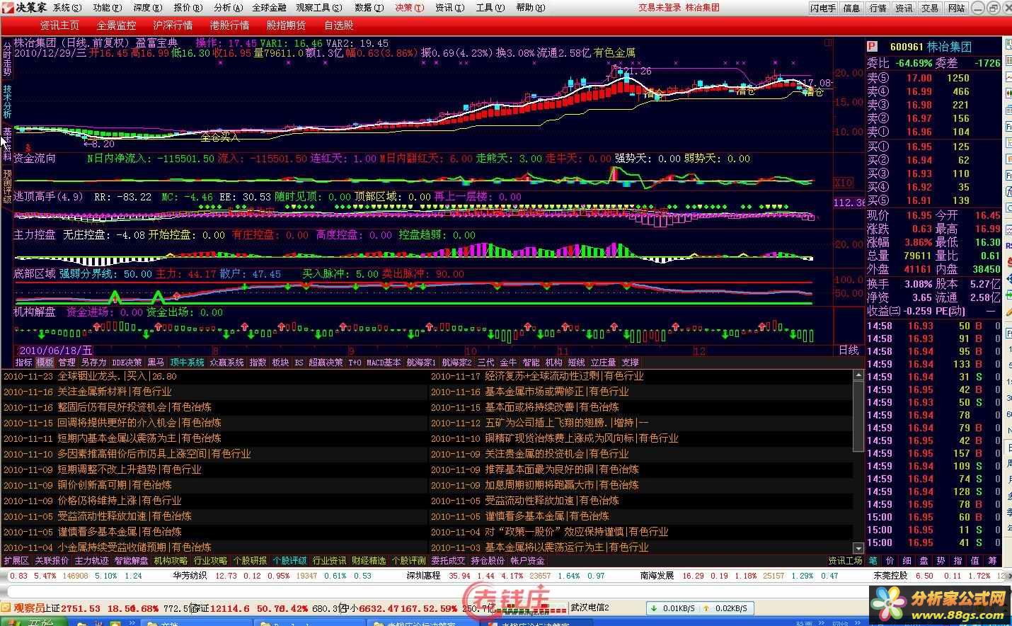The image size is (1012, 626).
Task: Open the 主力轨迹 bottom tab
Action: pos(92,560)
